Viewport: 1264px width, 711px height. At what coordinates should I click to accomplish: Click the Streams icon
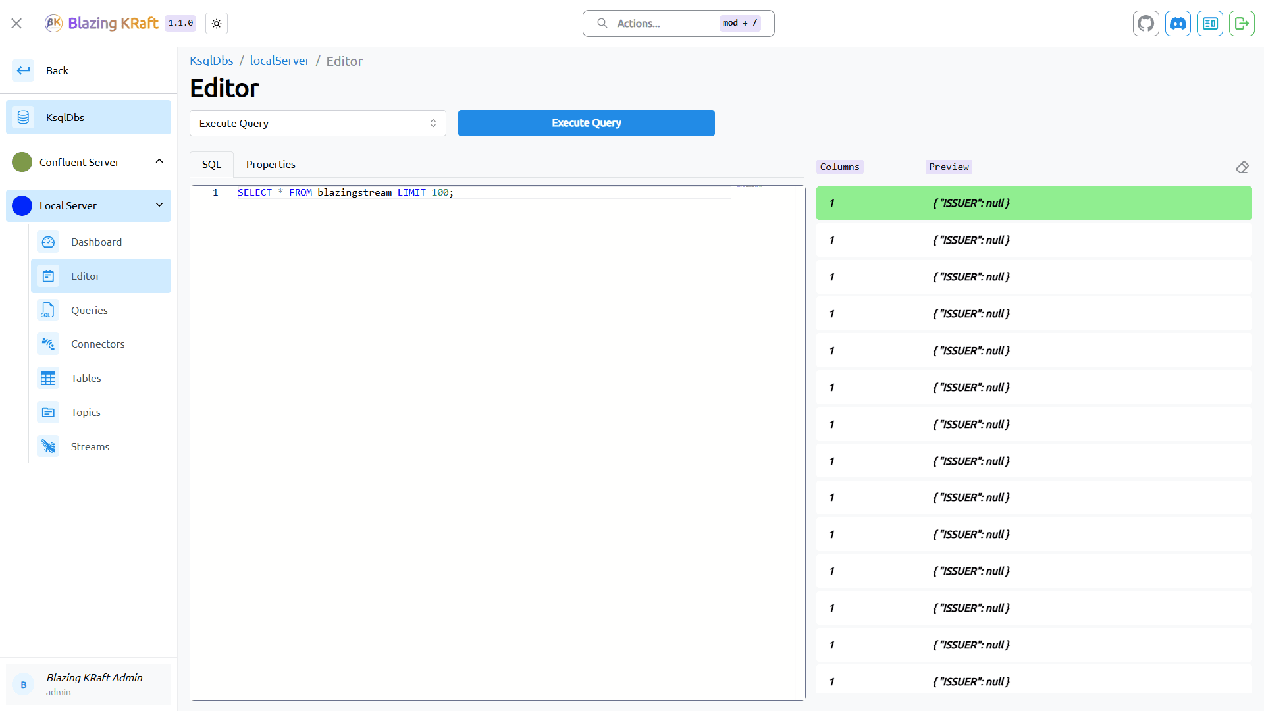48,446
